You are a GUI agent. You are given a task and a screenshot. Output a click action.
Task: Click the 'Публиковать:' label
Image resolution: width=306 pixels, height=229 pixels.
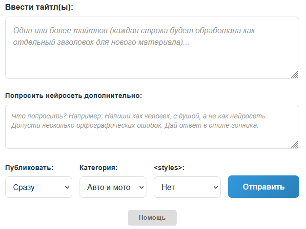(x=29, y=168)
